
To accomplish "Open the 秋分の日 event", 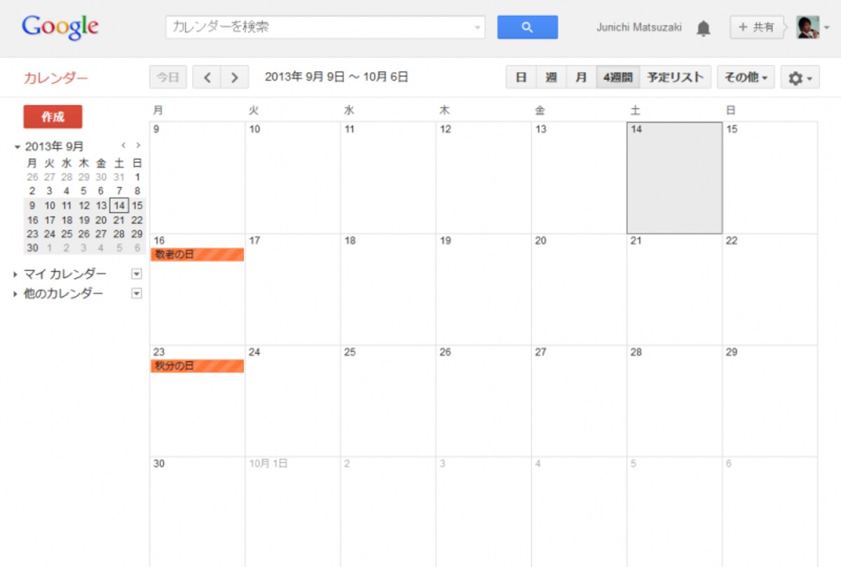I will tap(197, 366).
